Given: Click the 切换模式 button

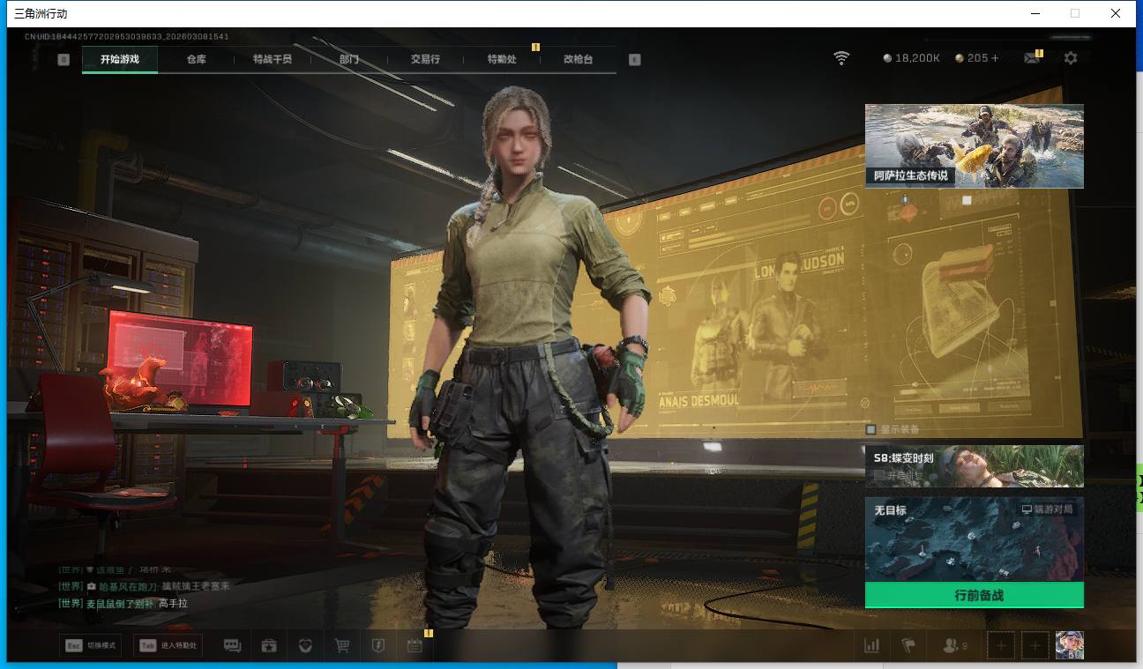Looking at the screenshot, I should [x=90, y=646].
